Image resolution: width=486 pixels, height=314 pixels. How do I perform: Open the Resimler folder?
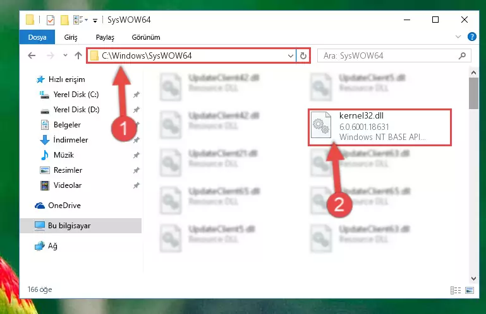point(68,170)
